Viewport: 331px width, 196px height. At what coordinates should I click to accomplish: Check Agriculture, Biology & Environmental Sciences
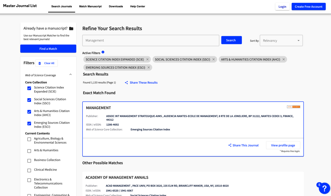29,139
